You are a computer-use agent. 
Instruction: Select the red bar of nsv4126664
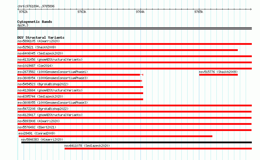(x=80, y=93)
